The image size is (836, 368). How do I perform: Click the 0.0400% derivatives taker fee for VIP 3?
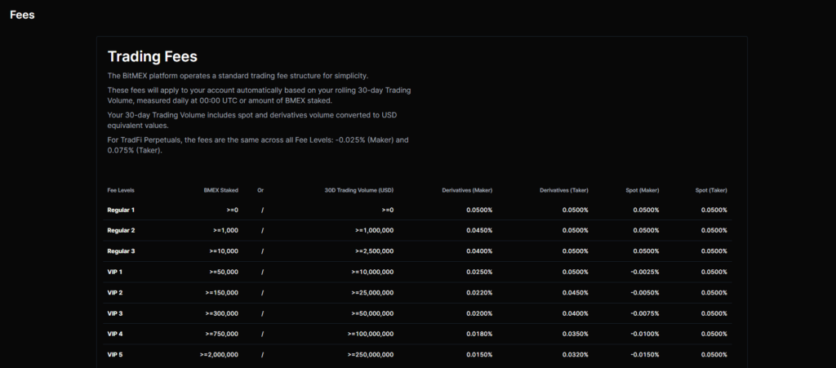click(576, 313)
